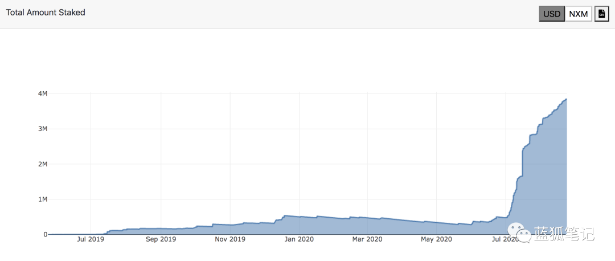Click the WeChat logo watermark icon

pyautogui.click(x=519, y=234)
